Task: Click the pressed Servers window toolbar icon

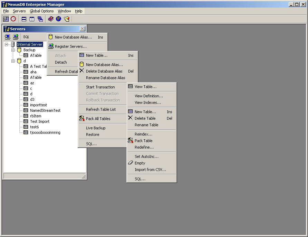Action: pos(6,19)
